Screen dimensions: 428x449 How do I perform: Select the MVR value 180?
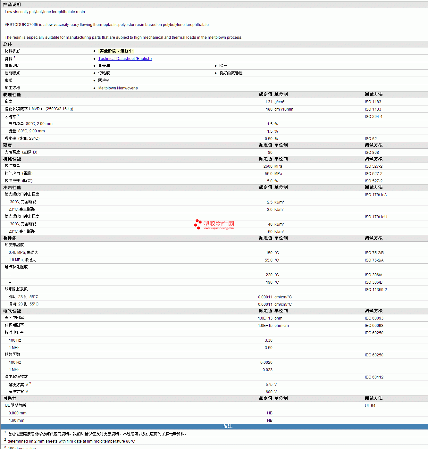[269, 109]
